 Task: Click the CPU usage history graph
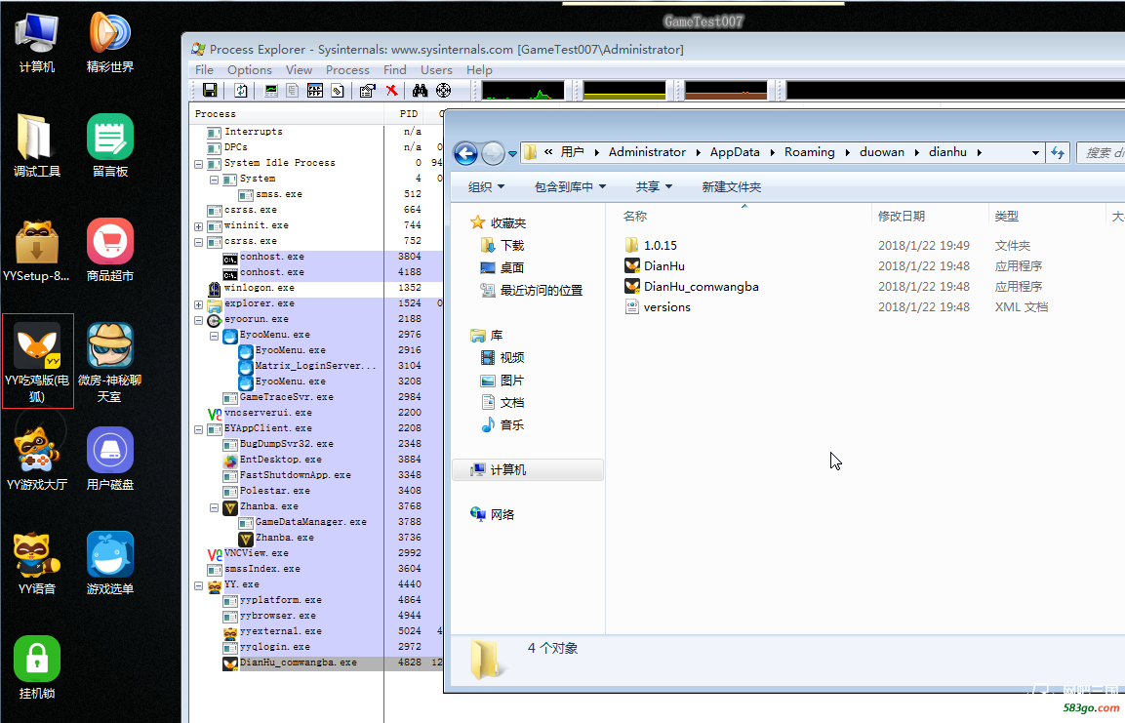[523, 91]
